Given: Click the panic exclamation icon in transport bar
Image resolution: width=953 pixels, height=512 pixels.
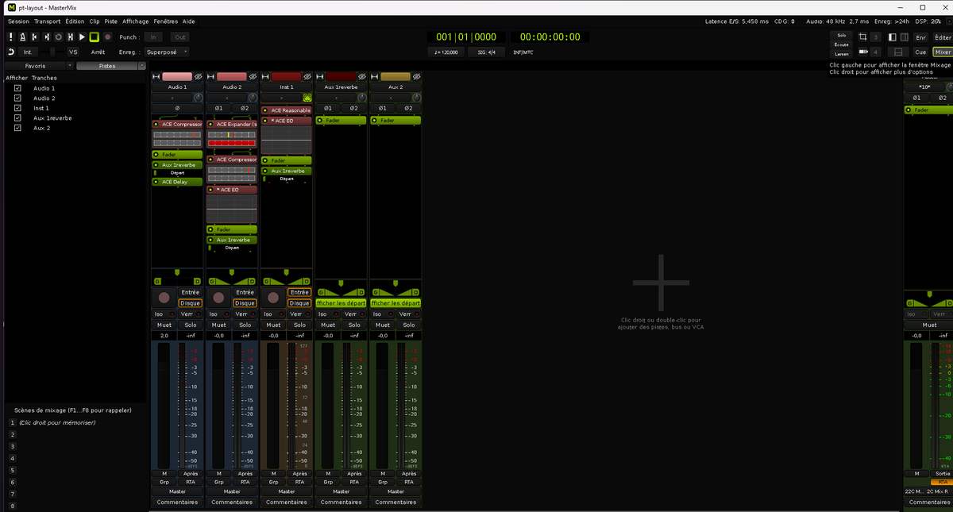Looking at the screenshot, I should coord(11,37).
